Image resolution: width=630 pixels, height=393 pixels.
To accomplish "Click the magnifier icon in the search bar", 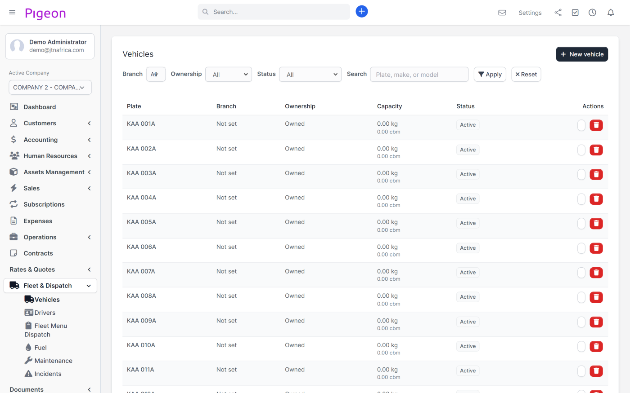I will tap(205, 12).
